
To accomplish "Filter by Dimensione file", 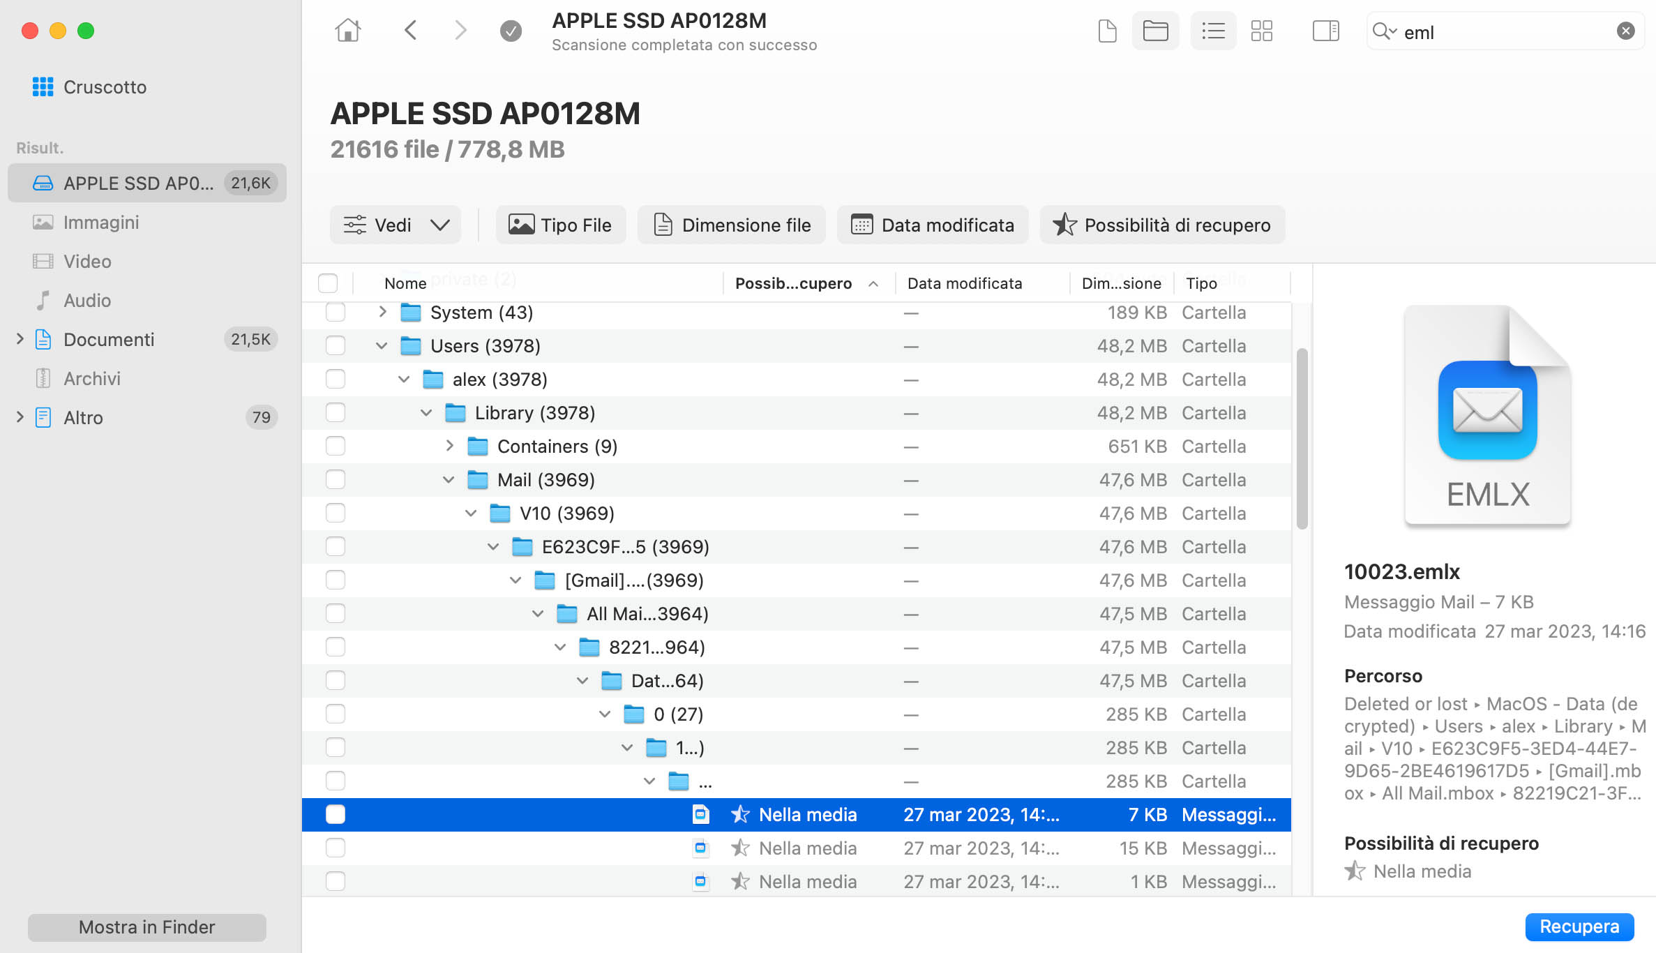I will (732, 225).
